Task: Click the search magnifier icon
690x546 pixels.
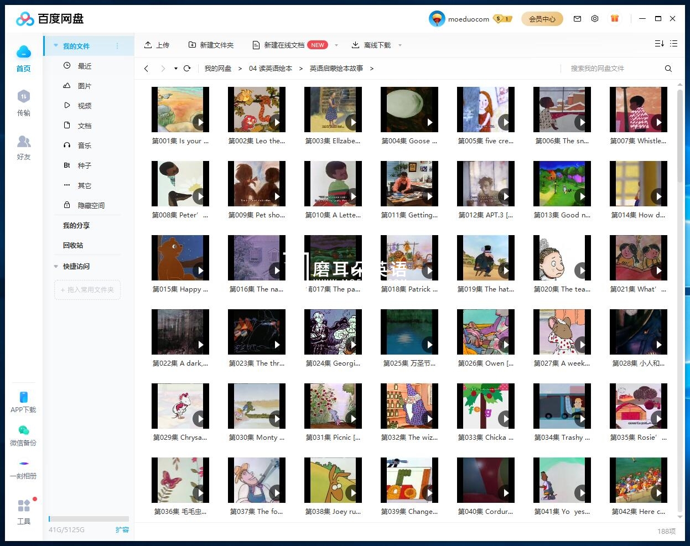Action: pos(668,69)
